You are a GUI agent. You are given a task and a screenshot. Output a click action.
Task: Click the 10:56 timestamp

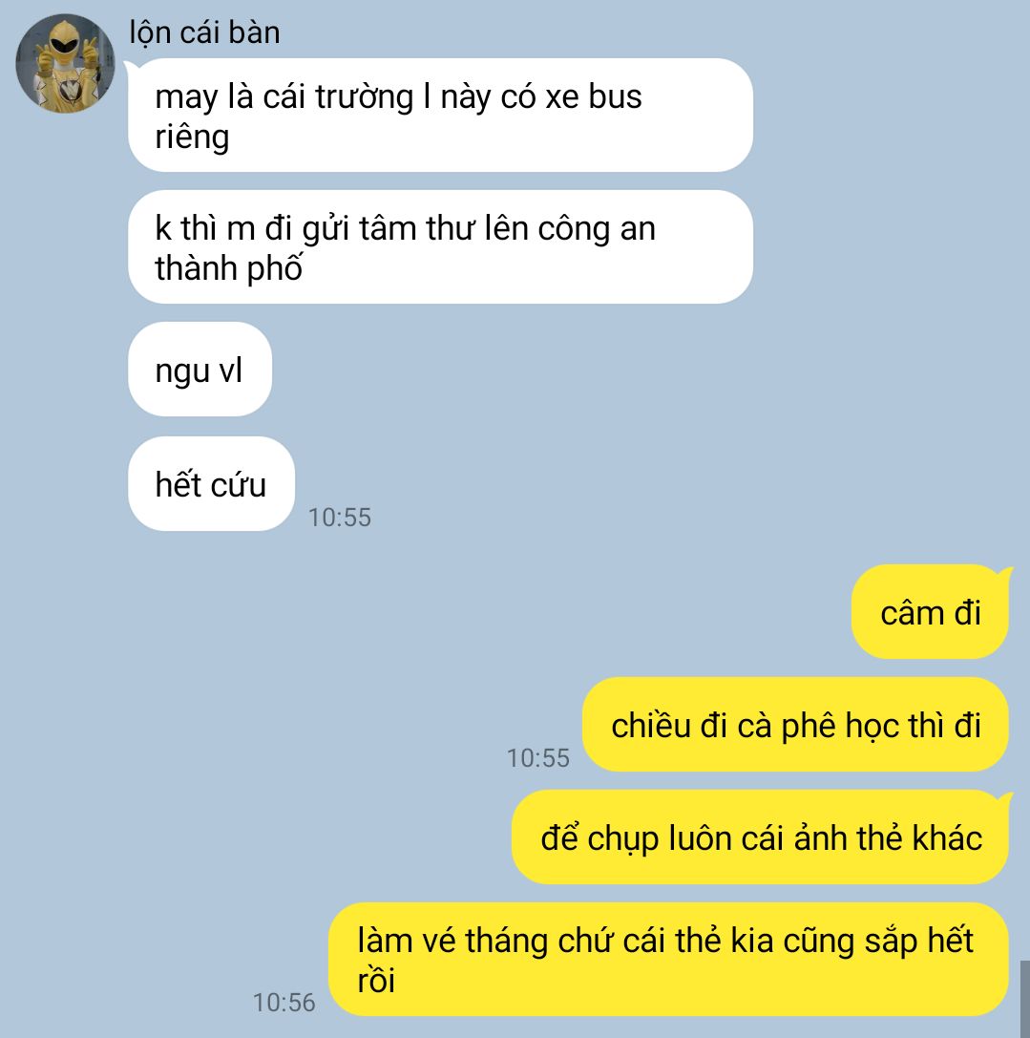pos(284,1003)
